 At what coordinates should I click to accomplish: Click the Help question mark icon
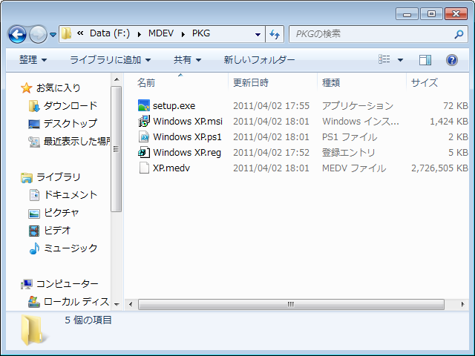pos(451,60)
